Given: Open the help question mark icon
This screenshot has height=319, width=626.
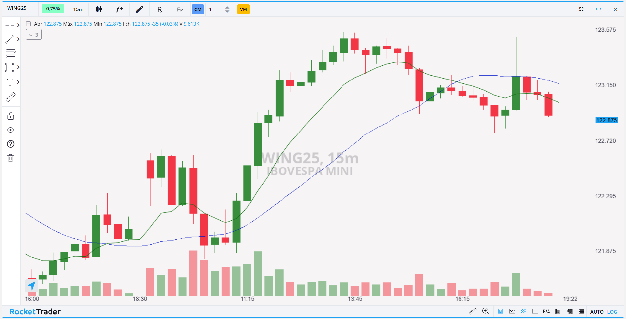Looking at the screenshot, I should click(10, 144).
